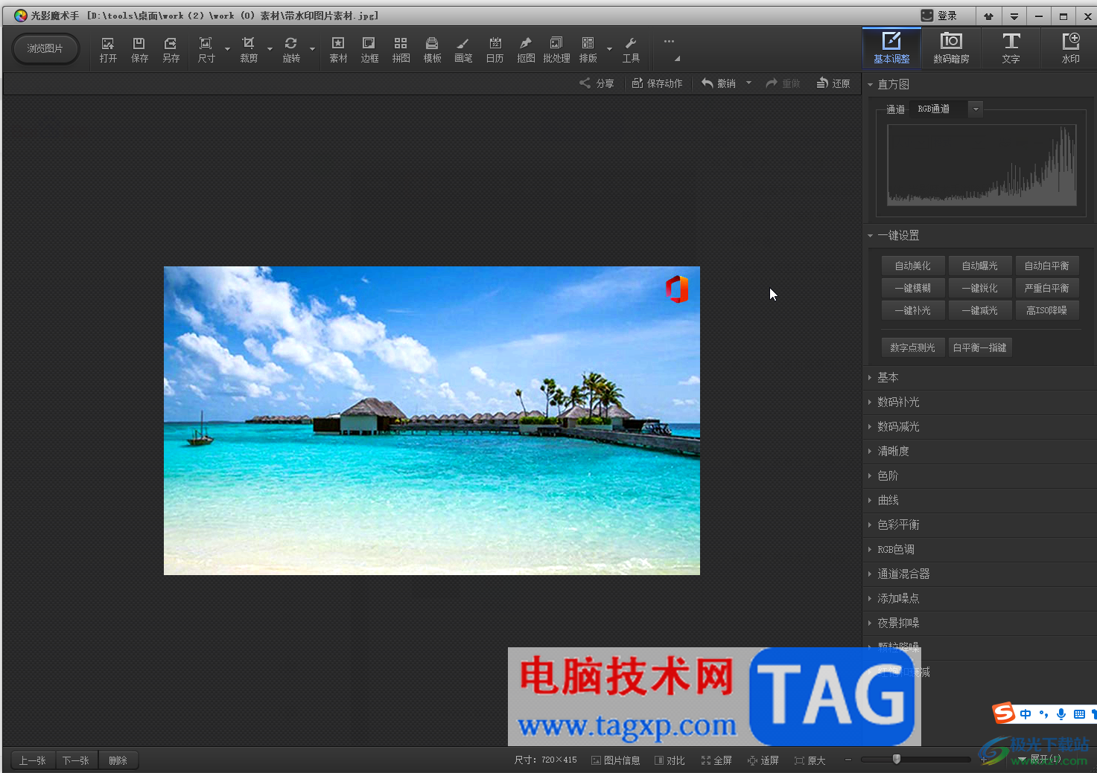Share the picture with 分享

(597, 83)
